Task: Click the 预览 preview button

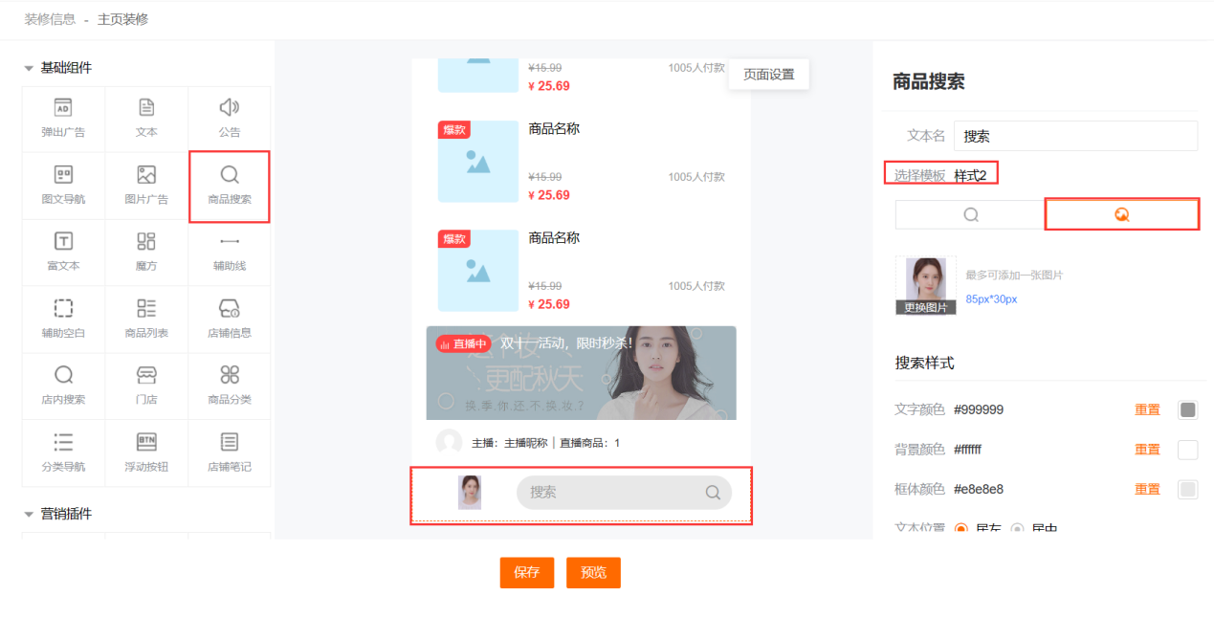Action: (x=593, y=572)
